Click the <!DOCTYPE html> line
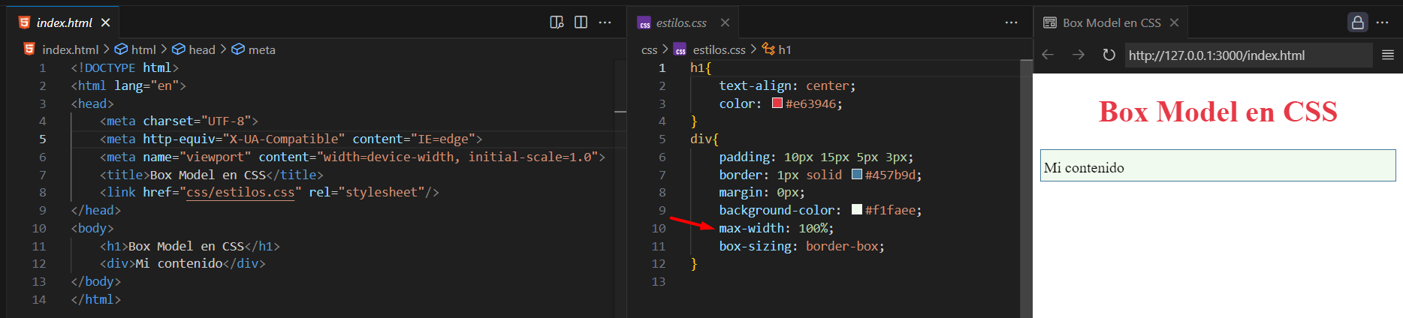 tap(125, 67)
